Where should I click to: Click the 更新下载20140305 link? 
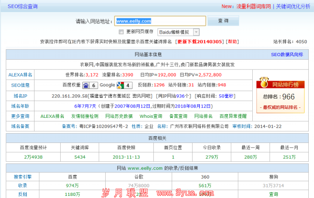coord(199,42)
